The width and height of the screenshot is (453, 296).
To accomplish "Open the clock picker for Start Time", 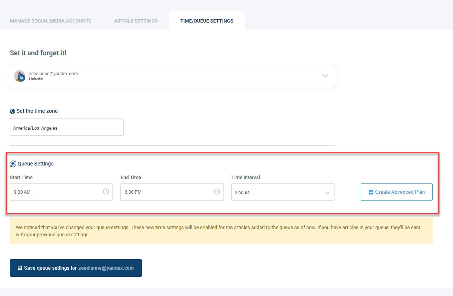I will (106, 191).
